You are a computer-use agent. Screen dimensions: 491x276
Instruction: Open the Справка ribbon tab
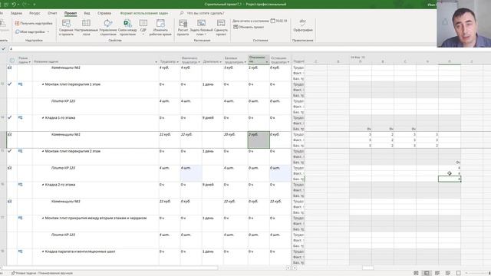pyautogui.click(x=104, y=13)
